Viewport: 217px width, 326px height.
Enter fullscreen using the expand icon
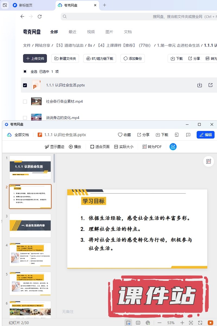click(200, 323)
